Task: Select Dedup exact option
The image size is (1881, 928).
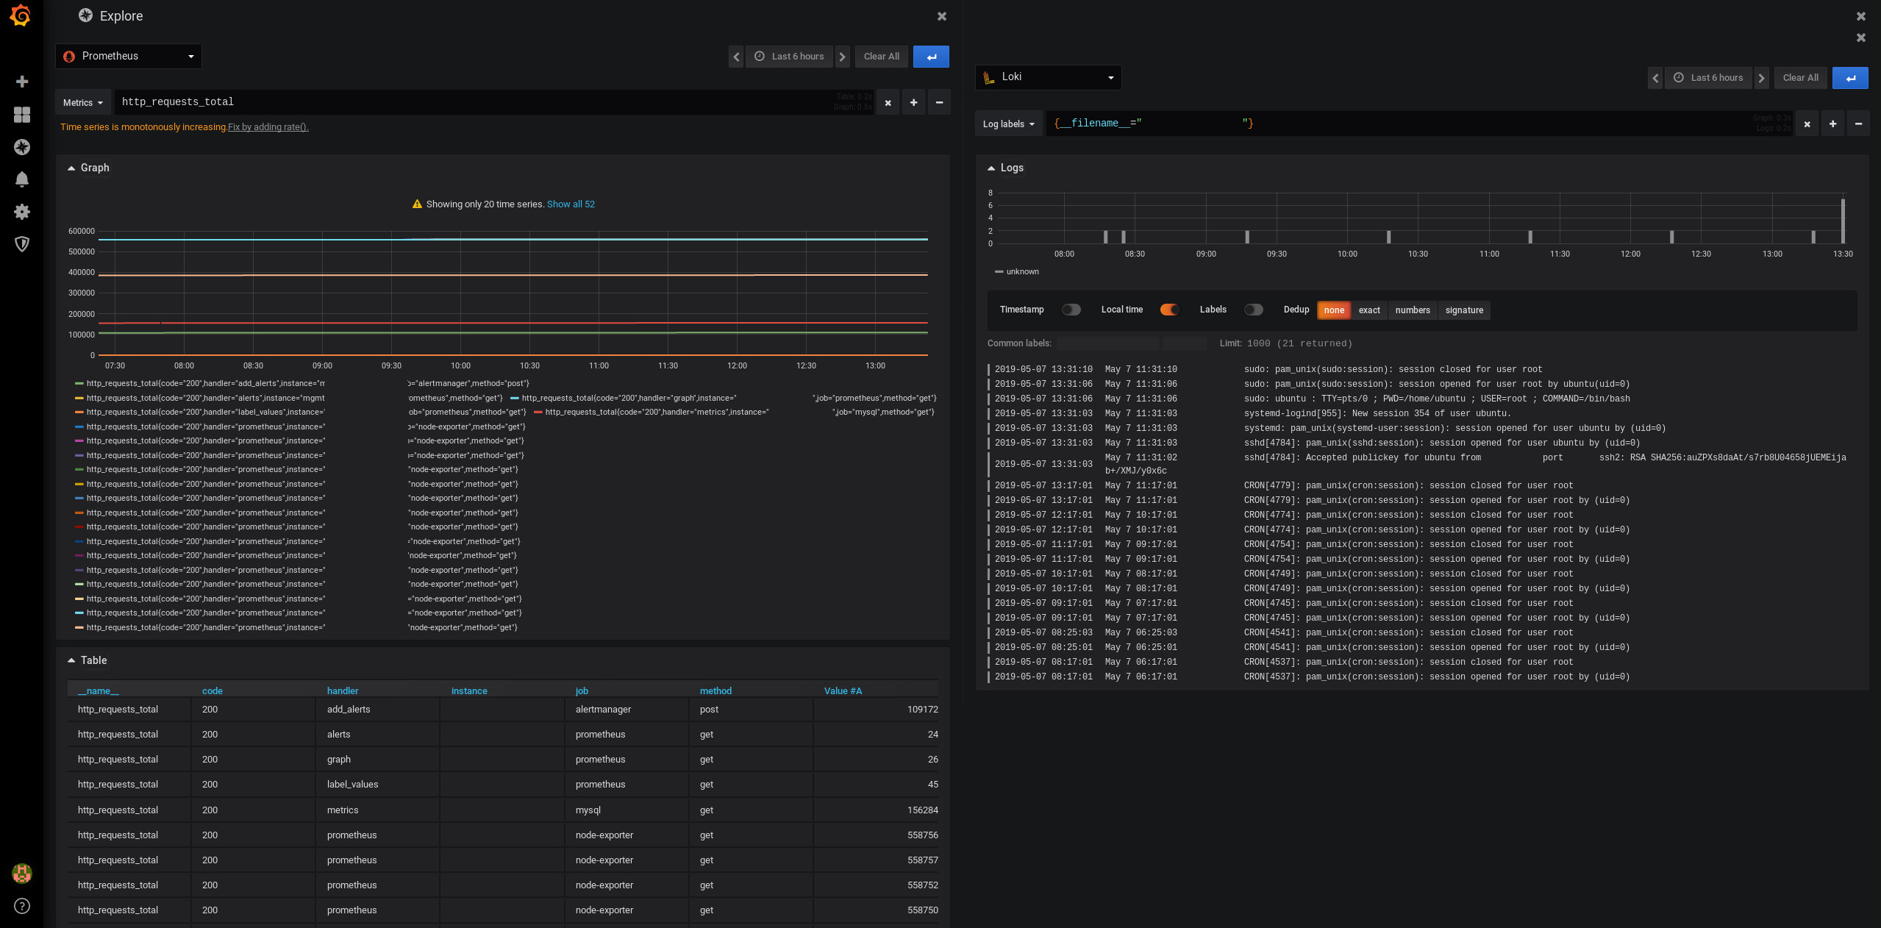Action: tap(1369, 310)
